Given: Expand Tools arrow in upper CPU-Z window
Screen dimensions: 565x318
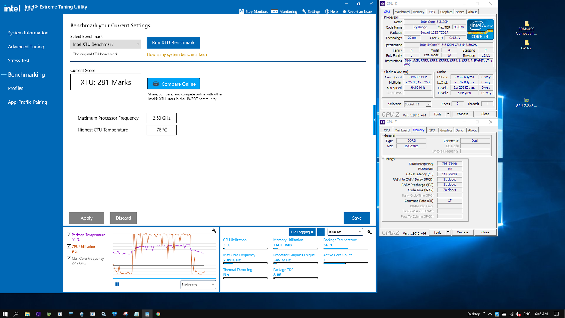Looking at the screenshot, I should pyautogui.click(x=448, y=114).
